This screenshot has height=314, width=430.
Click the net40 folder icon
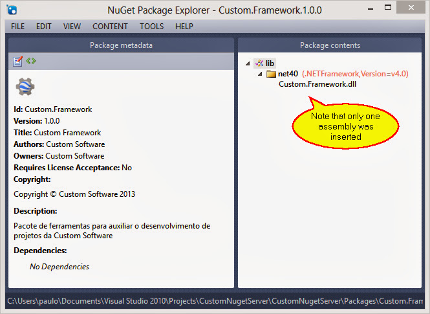271,74
